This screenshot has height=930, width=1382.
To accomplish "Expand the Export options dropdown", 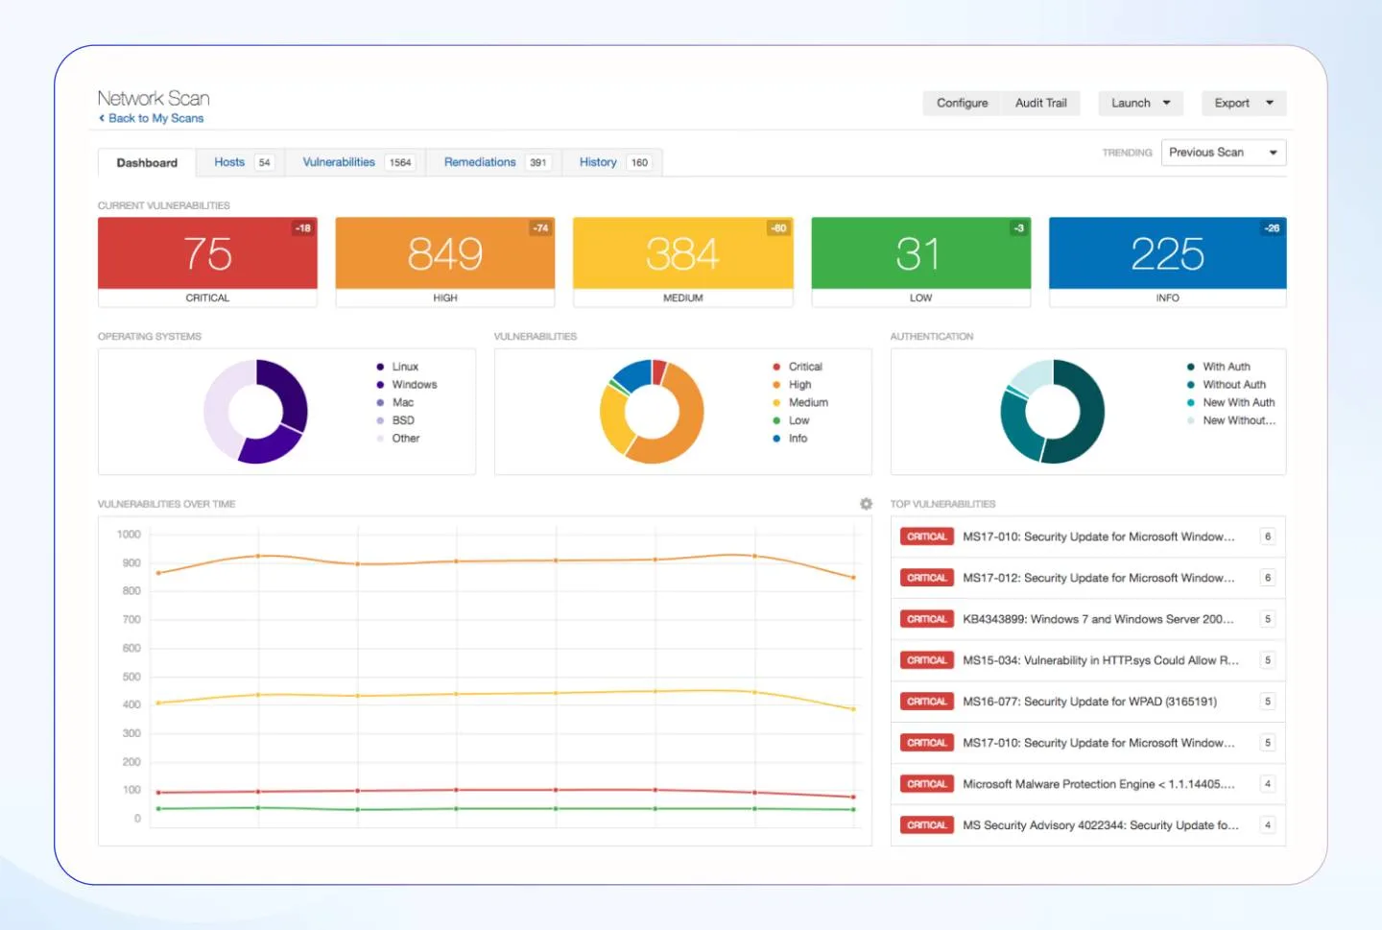I will coord(1243,103).
